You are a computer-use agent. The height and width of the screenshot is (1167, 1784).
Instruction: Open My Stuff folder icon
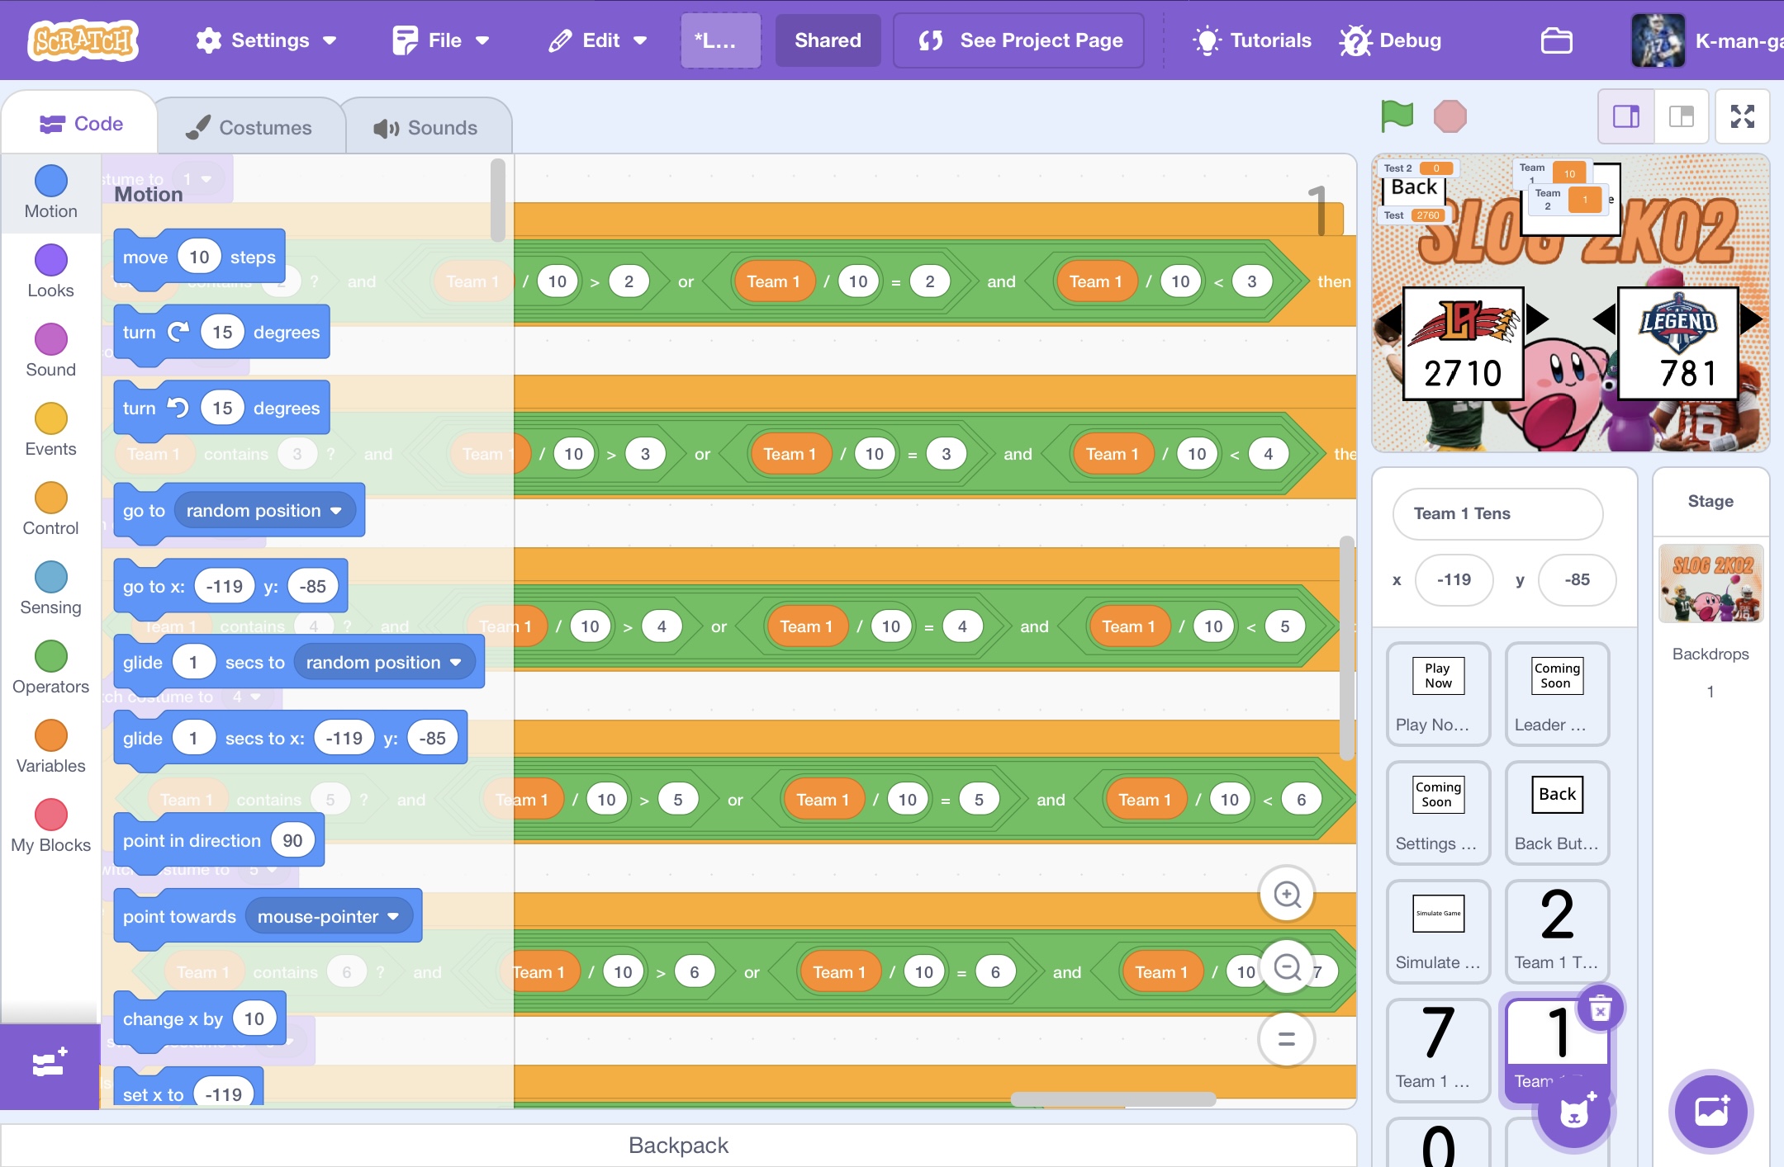click(x=1557, y=40)
